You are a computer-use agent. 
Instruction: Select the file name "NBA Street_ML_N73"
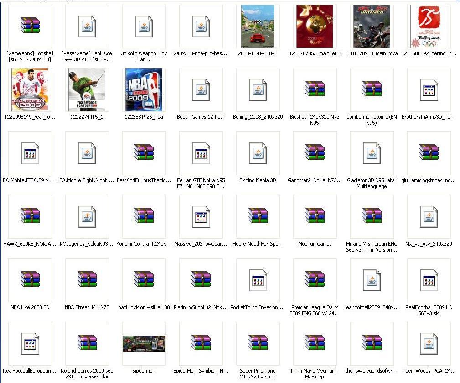tap(87, 307)
